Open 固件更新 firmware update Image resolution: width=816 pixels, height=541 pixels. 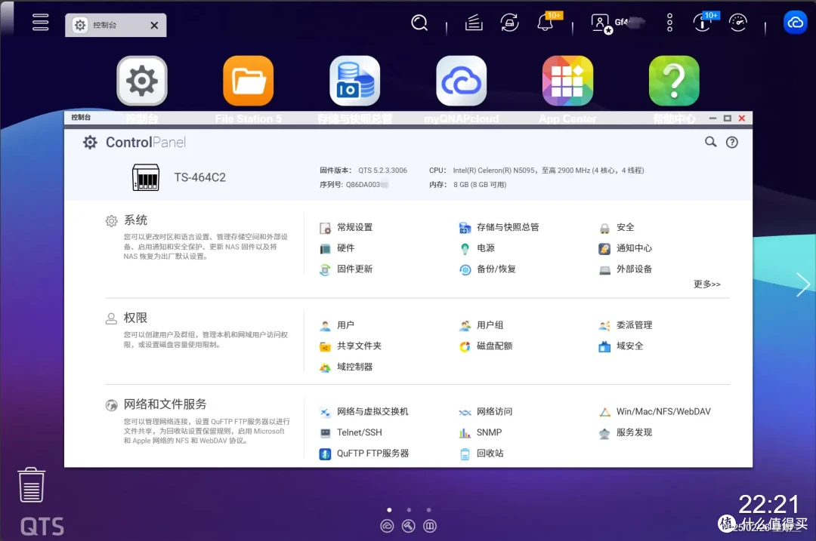click(347, 269)
